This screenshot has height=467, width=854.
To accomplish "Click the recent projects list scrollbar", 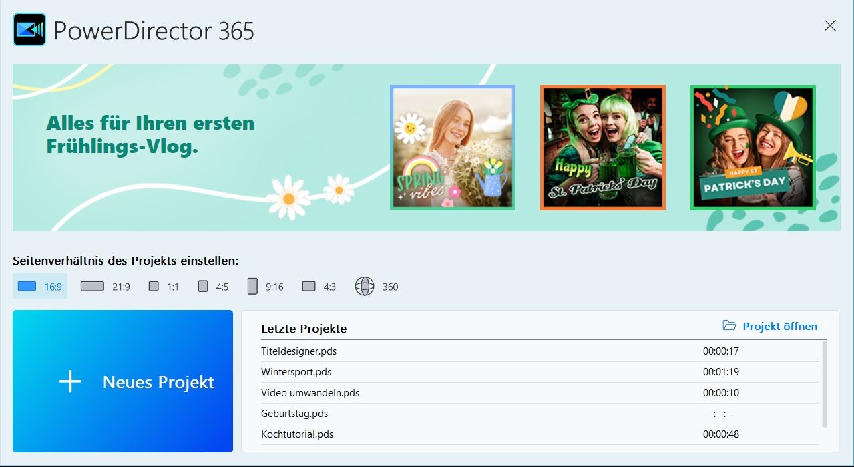I will [825, 384].
